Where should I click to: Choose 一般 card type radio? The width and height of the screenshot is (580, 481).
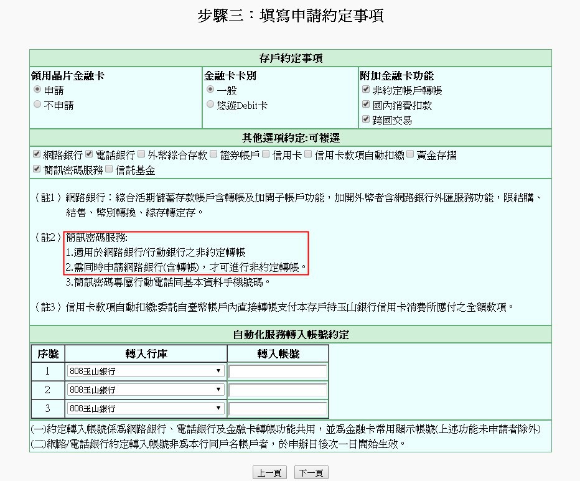click(210, 90)
